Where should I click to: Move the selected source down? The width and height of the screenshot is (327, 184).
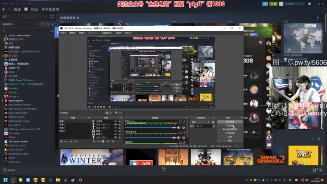click(113, 141)
